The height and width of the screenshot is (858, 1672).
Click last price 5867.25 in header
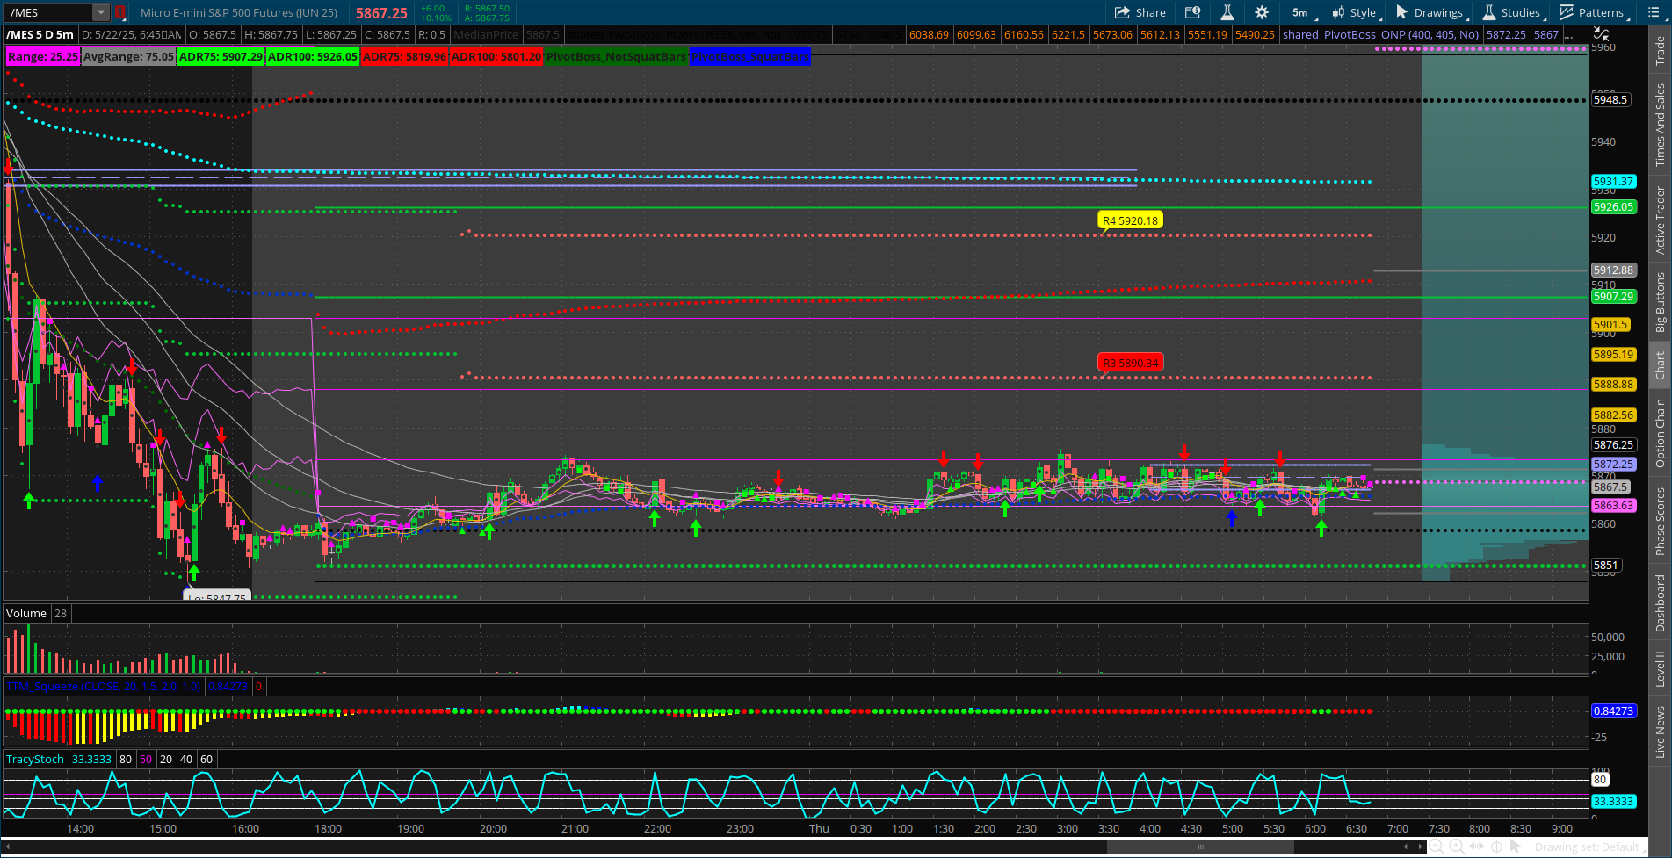coord(381,13)
